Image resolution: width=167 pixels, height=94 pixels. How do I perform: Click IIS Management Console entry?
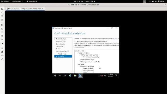87,60
